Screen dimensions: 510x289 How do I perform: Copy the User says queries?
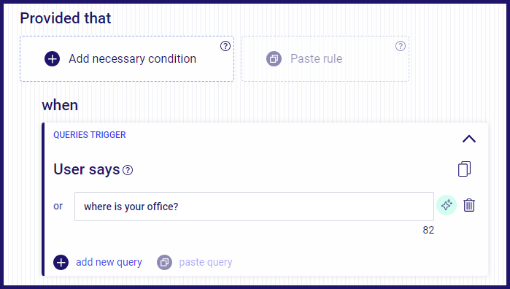coord(464,169)
